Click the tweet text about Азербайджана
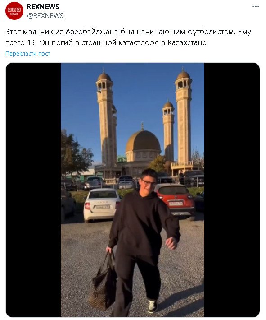 click(x=128, y=37)
